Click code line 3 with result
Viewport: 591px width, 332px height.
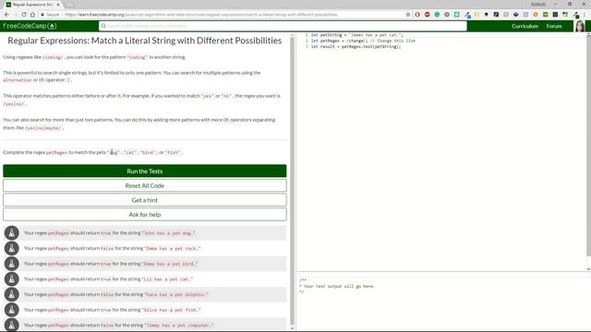coord(356,47)
